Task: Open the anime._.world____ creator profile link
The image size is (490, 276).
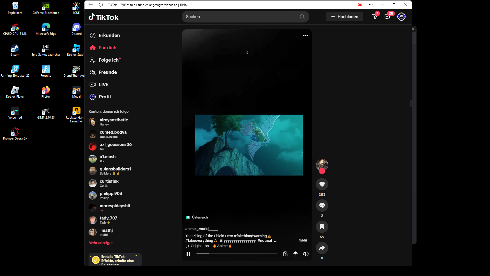Action: point(201,229)
